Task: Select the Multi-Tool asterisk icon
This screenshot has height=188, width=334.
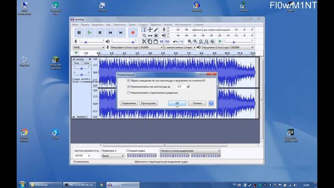Action: pyautogui.click(x=156, y=36)
